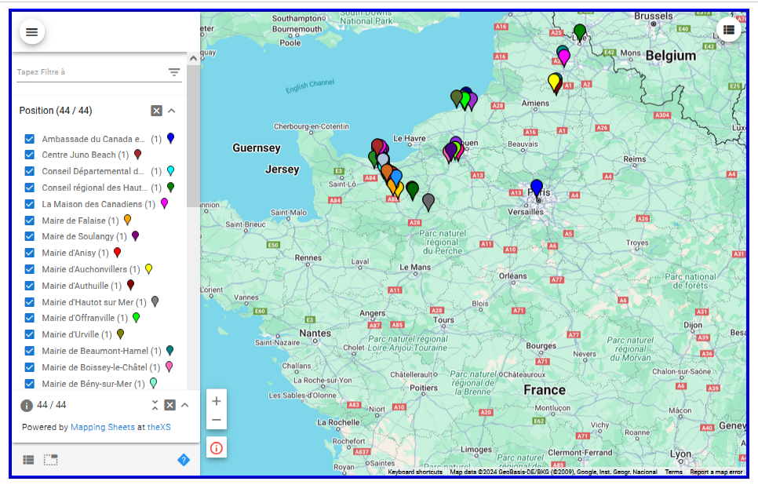758x485 pixels.
Task: Collapse the 44 / 44 summary panel chevron
Action: click(185, 405)
